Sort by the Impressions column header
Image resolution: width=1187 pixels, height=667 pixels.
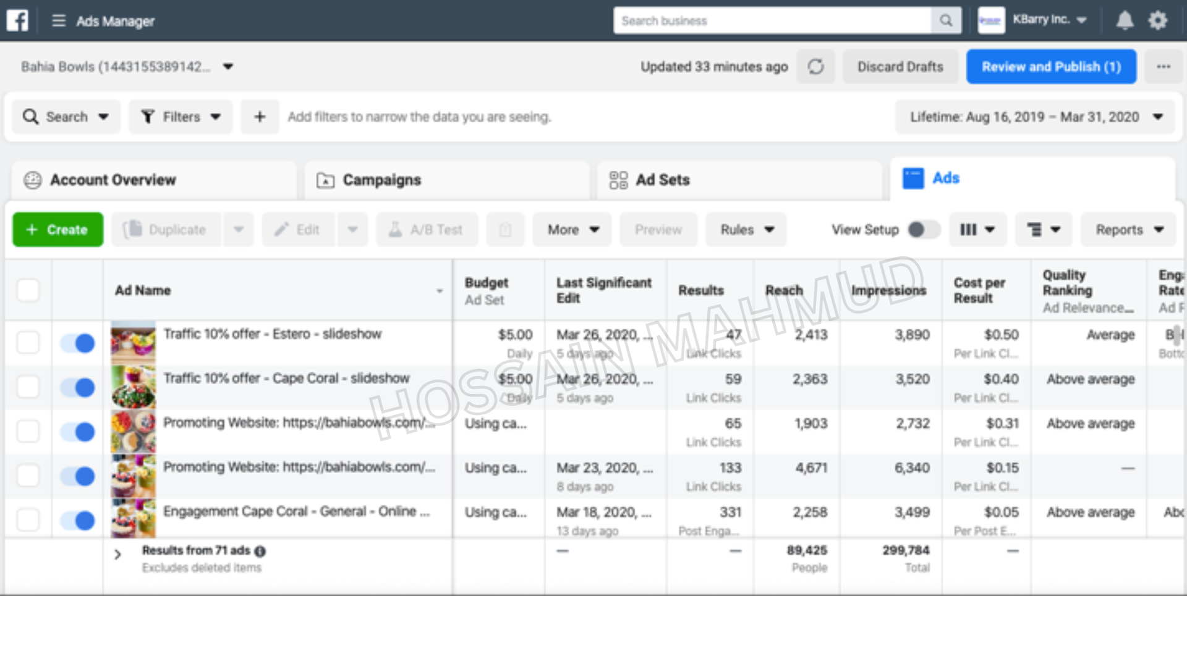point(891,290)
